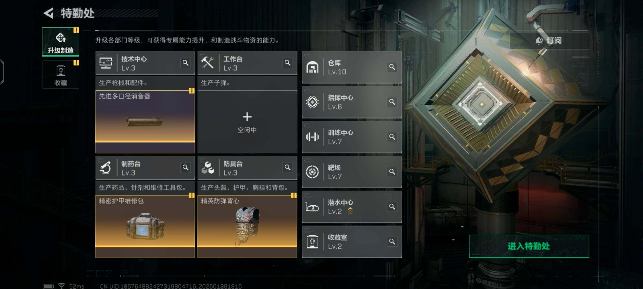Open the 精英防弹背心 crafting card

(x=247, y=226)
